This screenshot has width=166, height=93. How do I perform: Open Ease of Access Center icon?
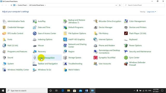[x=34, y=33]
